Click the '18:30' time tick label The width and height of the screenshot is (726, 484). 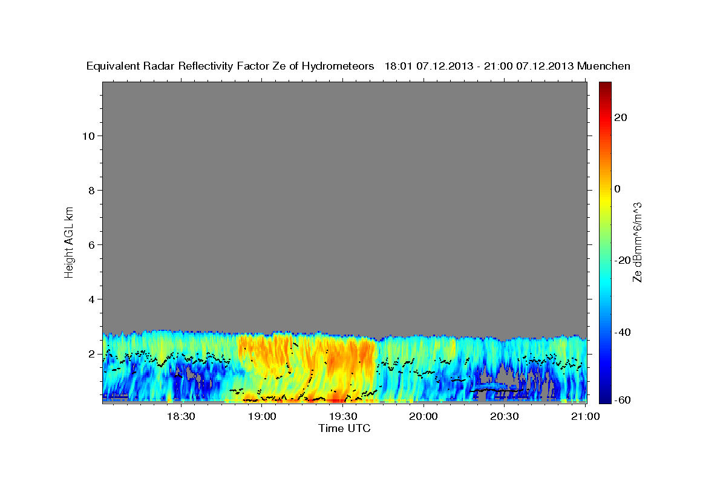point(180,416)
